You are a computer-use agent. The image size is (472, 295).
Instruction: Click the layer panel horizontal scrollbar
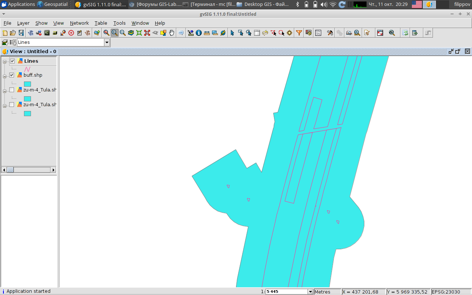click(29, 170)
